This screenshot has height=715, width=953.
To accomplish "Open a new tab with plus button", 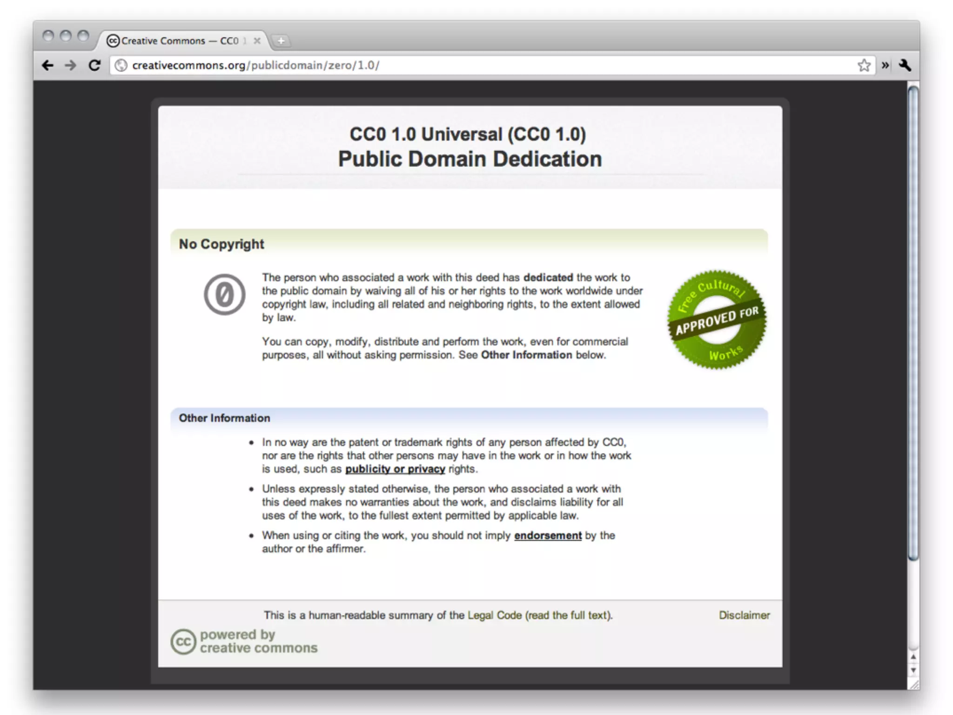I will click(281, 41).
